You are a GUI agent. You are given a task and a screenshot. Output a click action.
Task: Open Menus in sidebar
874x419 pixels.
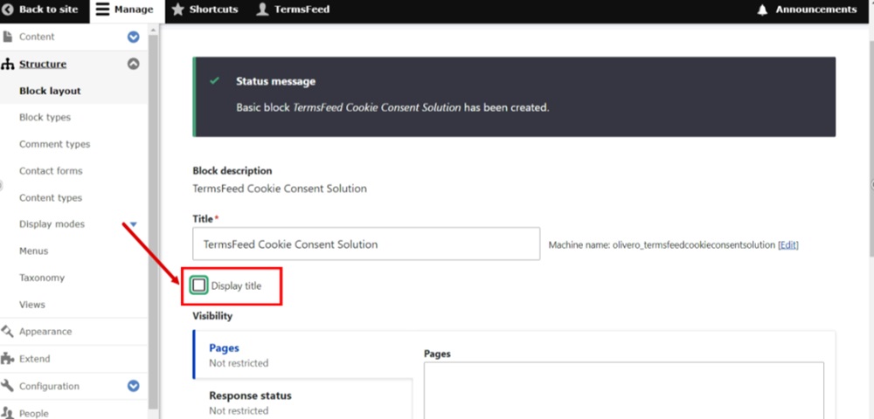click(x=34, y=251)
